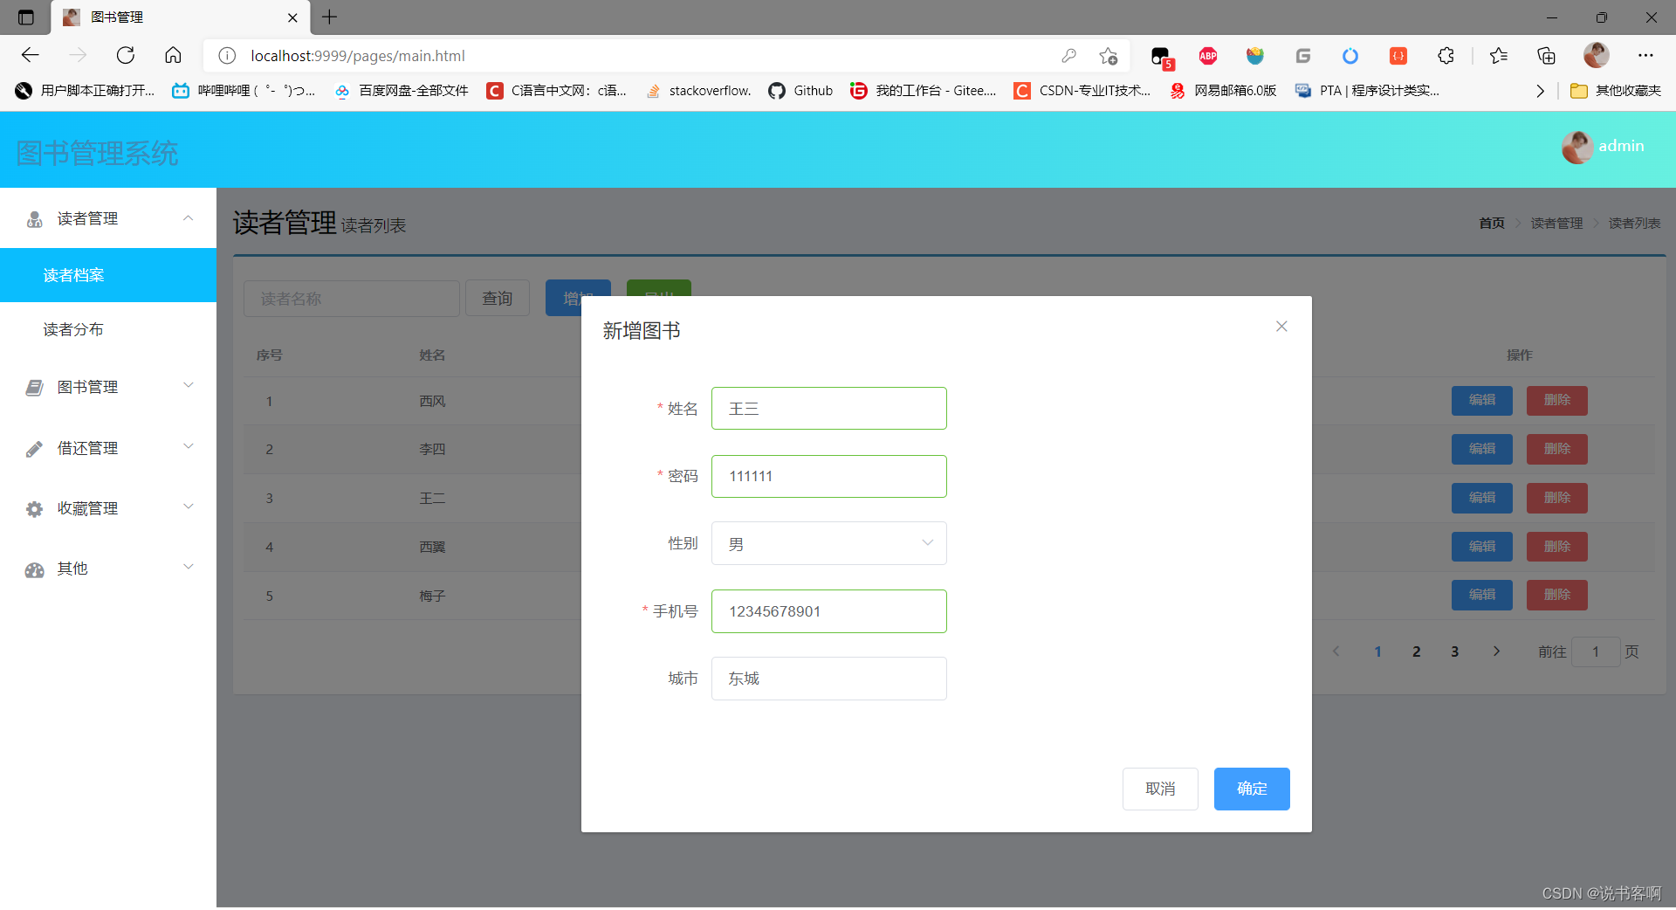
Task: Open the CSDN-专业IT技术 bookmark
Action: 1082,91
